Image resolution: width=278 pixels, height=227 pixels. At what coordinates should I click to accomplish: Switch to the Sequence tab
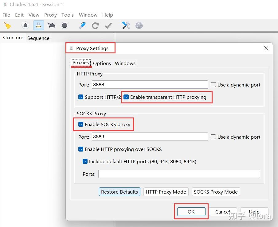38,38
